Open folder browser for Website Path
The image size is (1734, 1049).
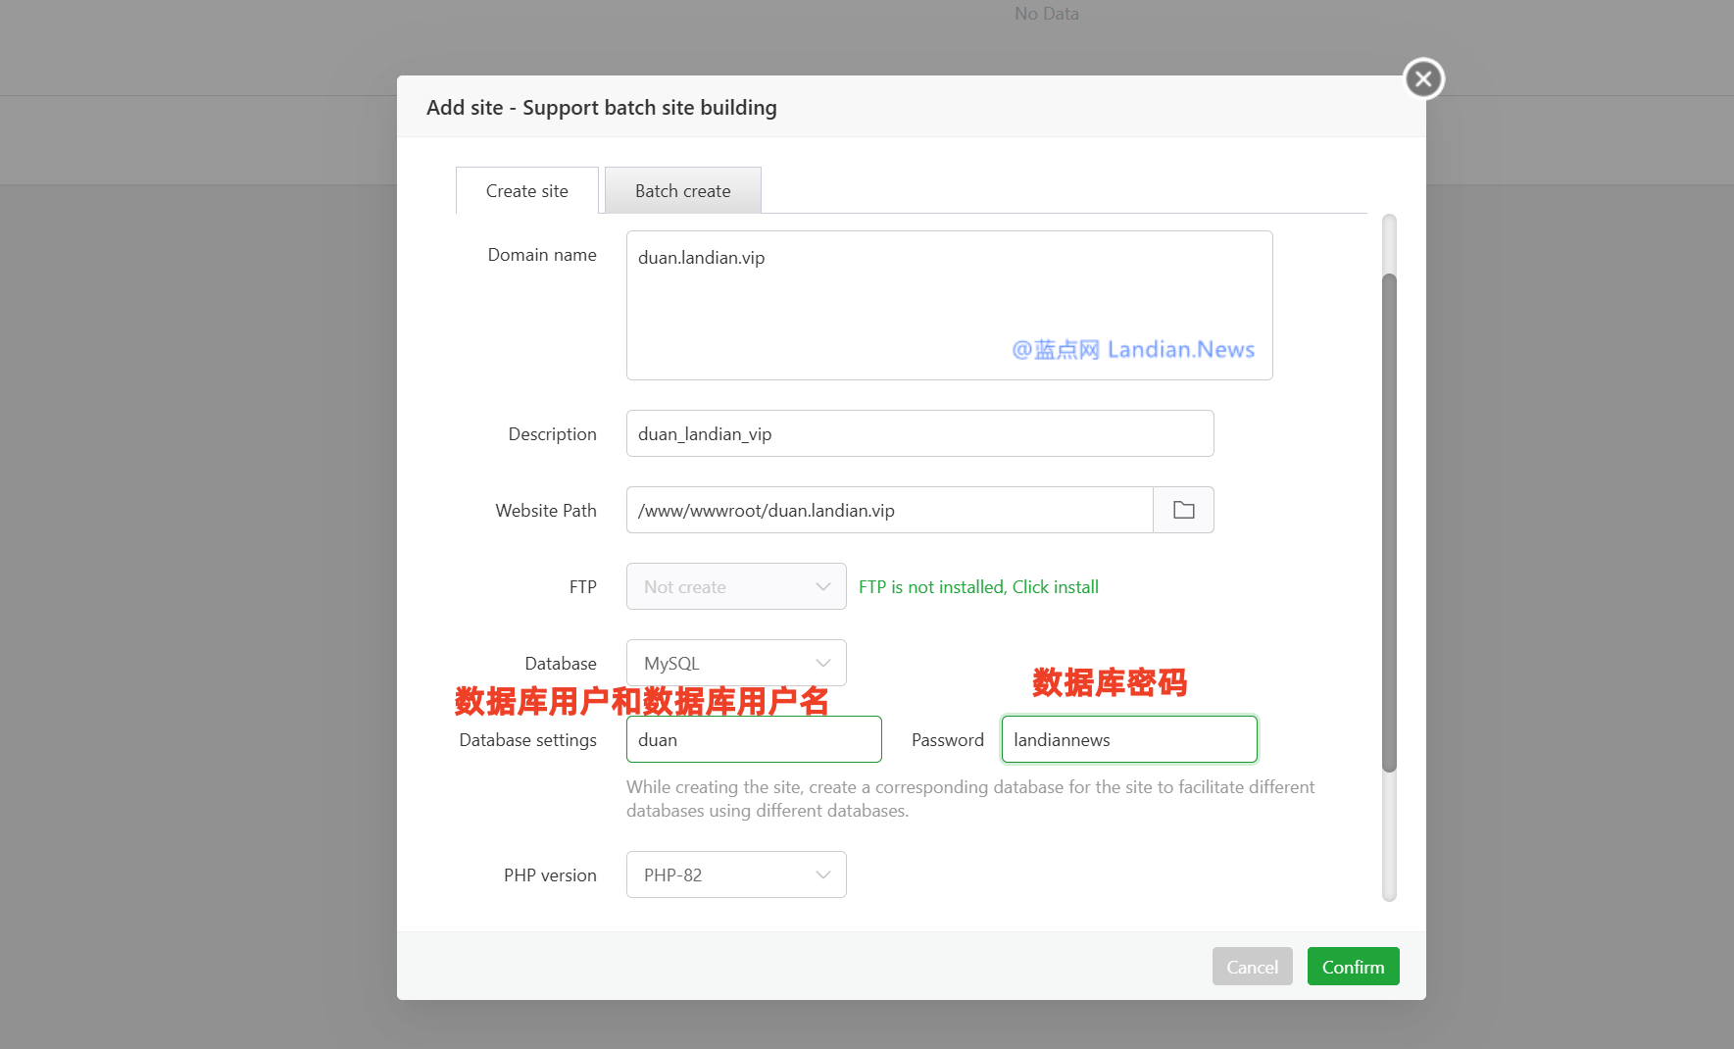(x=1183, y=510)
